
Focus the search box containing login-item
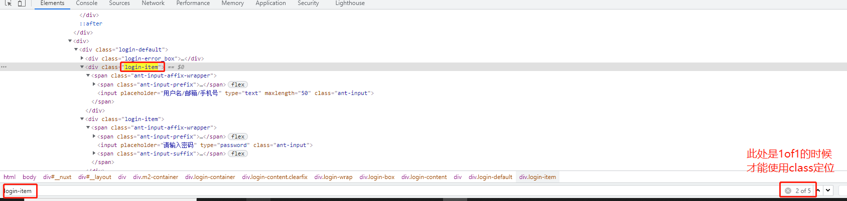point(391,190)
